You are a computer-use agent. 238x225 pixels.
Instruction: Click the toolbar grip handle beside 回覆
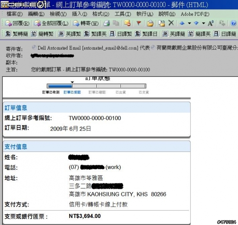pyautogui.click(x=2, y=23)
